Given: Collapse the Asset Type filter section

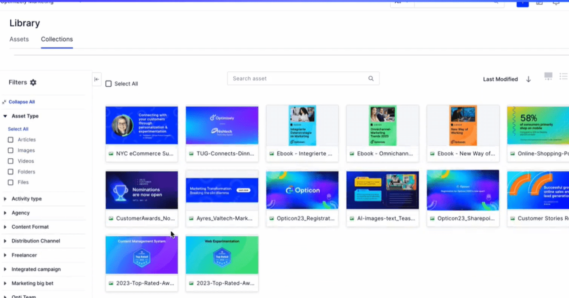Looking at the screenshot, I should click(x=5, y=116).
